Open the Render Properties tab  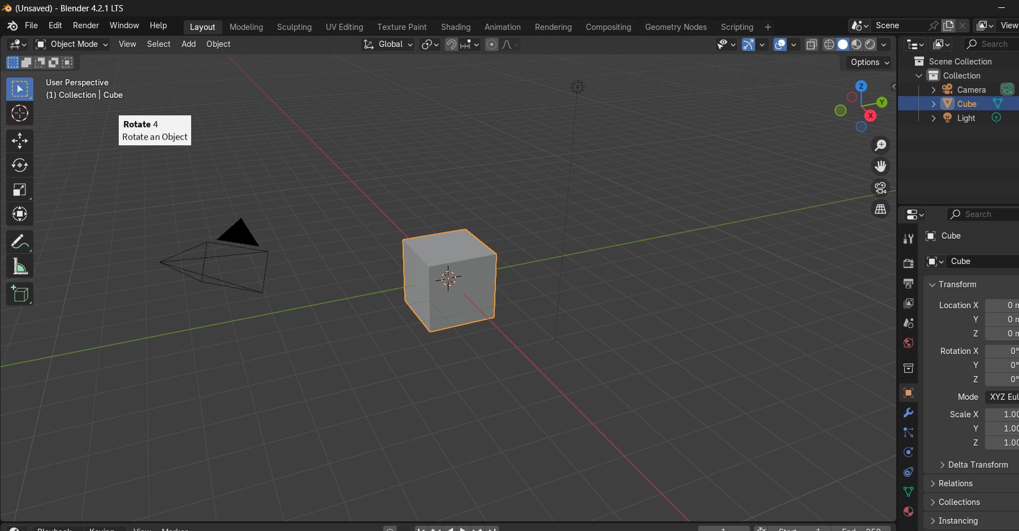pyautogui.click(x=908, y=263)
